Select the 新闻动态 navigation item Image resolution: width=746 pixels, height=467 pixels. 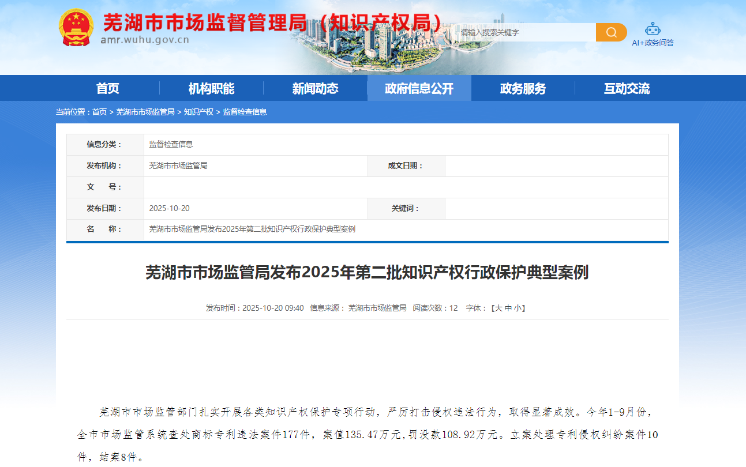[315, 89]
